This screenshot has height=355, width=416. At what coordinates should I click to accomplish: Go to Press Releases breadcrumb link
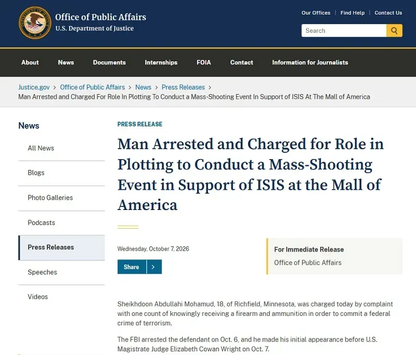(184, 87)
